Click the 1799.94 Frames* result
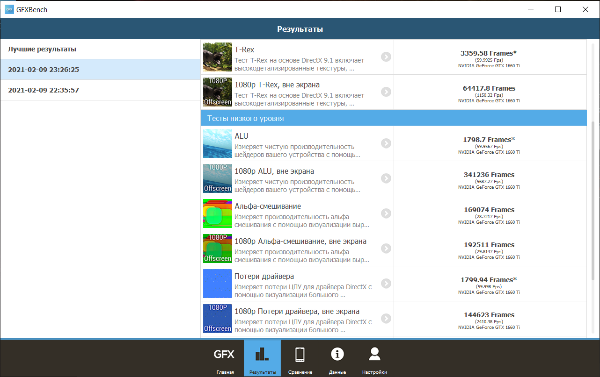The height and width of the screenshot is (377, 600). pos(489,280)
